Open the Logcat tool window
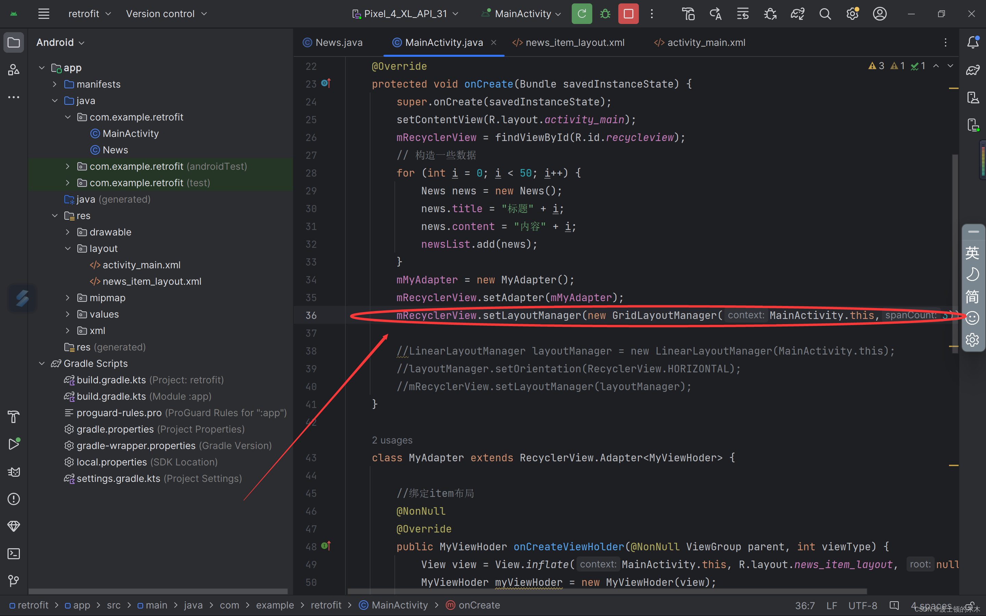The height and width of the screenshot is (616, 986). click(x=14, y=471)
